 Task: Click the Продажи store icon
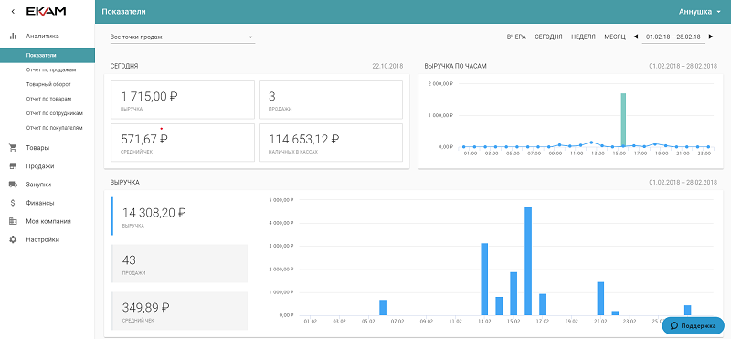tap(13, 166)
